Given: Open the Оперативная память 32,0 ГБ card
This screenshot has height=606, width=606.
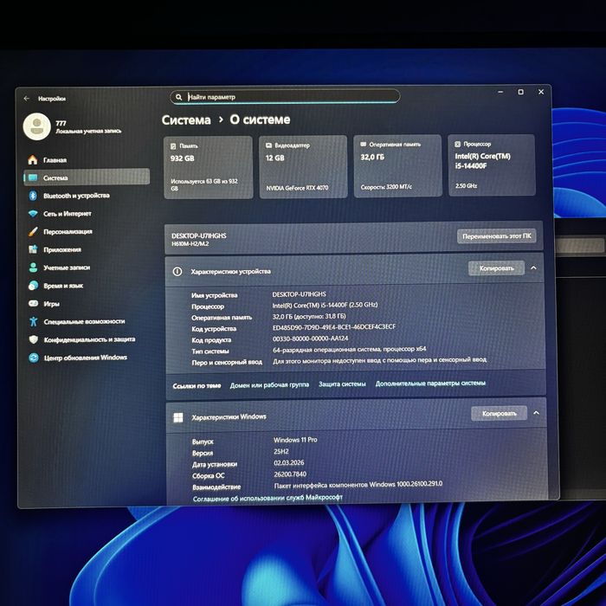Looking at the screenshot, I should [x=397, y=166].
